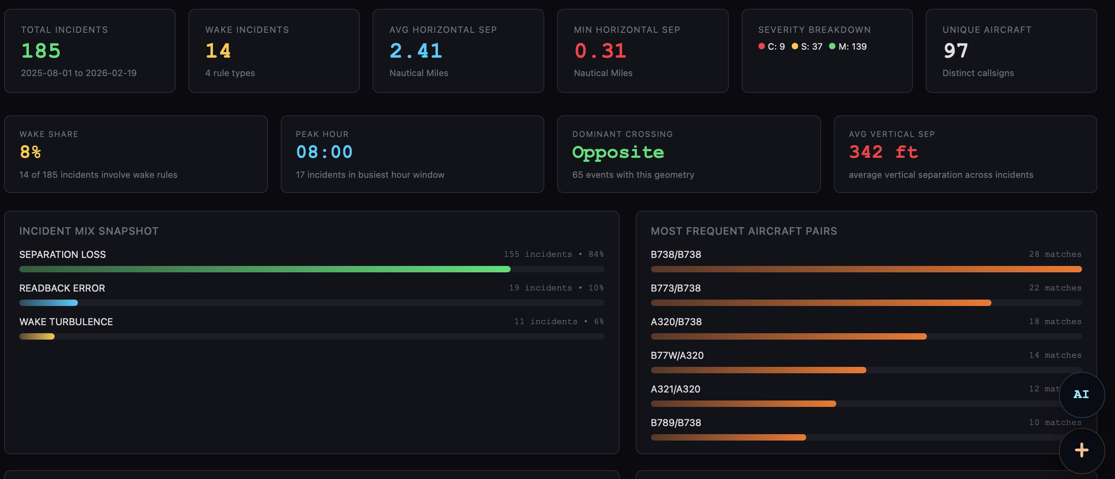1115x479 pixels.
Task: Click the Min Horizontal Sep red value
Action: click(x=600, y=50)
